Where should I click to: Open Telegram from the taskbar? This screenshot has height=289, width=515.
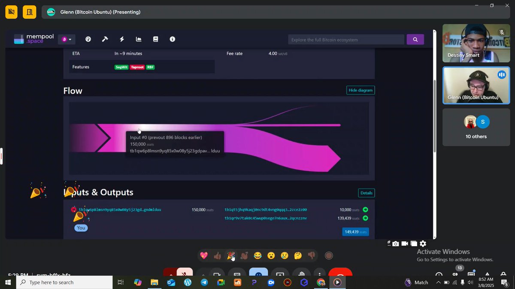[204, 282]
